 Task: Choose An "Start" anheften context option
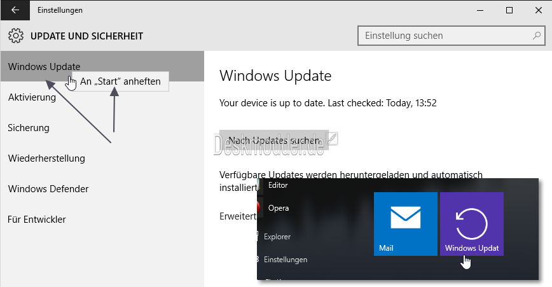120,81
